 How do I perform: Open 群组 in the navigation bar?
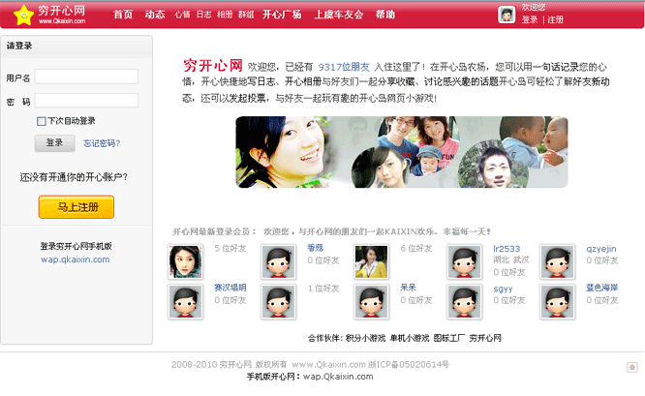pyautogui.click(x=246, y=15)
